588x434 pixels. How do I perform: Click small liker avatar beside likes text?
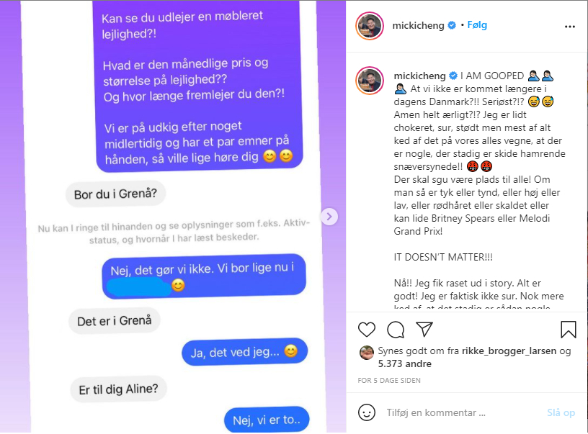pyautogui.click(x=366, y=353)
